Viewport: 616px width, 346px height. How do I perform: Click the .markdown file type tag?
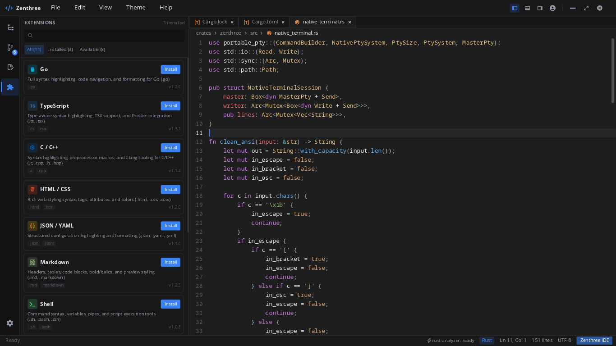(x=53, y=285)
